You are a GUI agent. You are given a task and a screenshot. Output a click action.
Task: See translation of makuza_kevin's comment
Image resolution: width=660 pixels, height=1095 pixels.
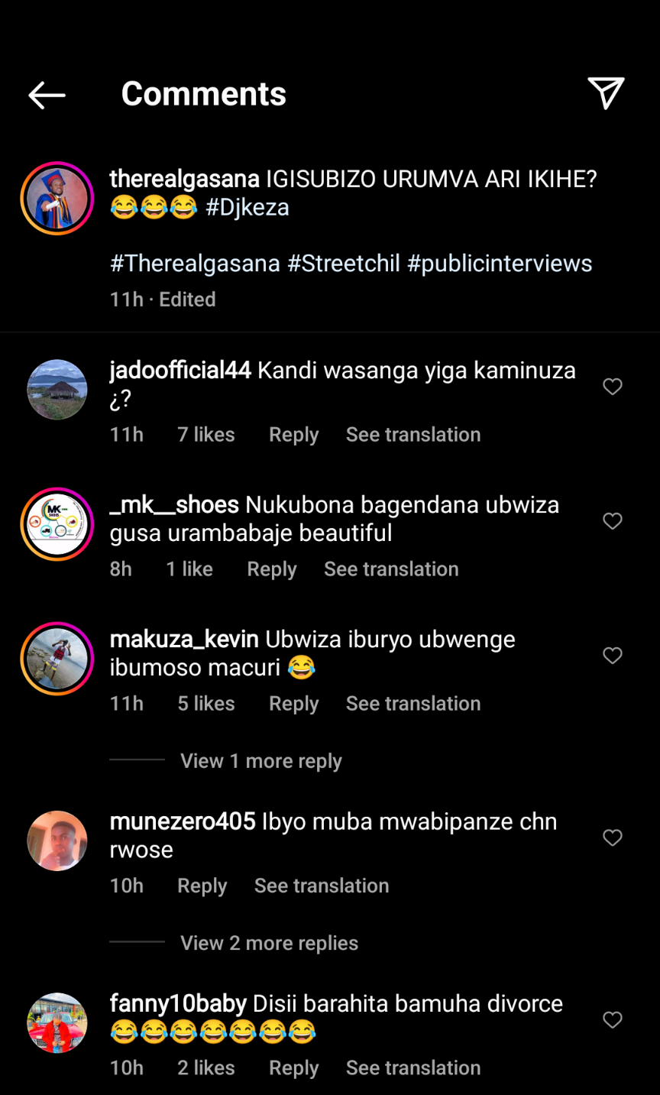pyautogui.click(x=413, y=704)
